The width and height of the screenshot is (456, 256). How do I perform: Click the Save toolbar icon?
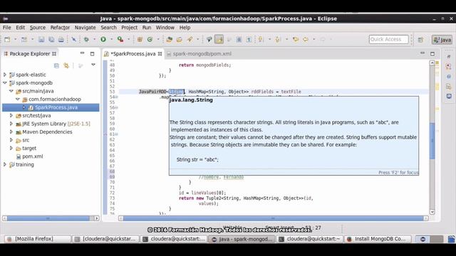41,40
